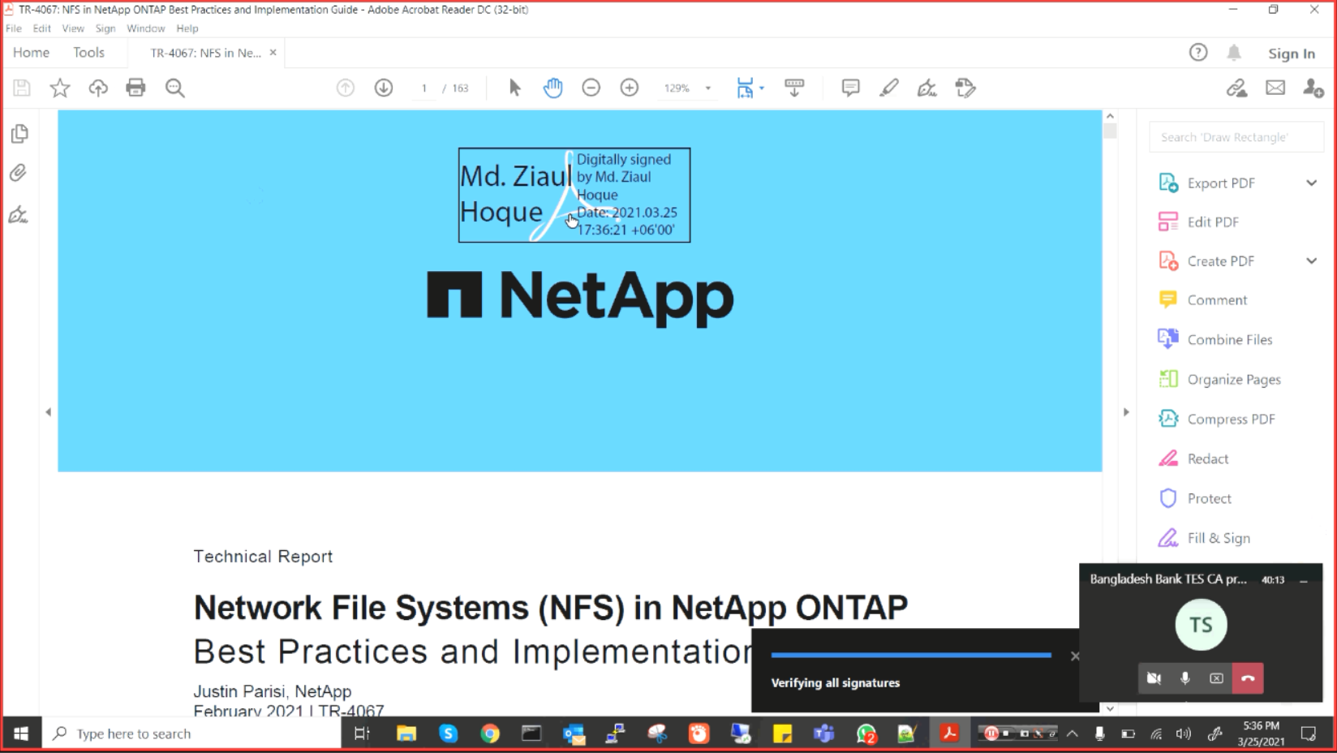Image resolution: width=1337 pixels, height=753 pixels.
Task: Close the TR-4067 document tab
Action: [x=273, y=53]
